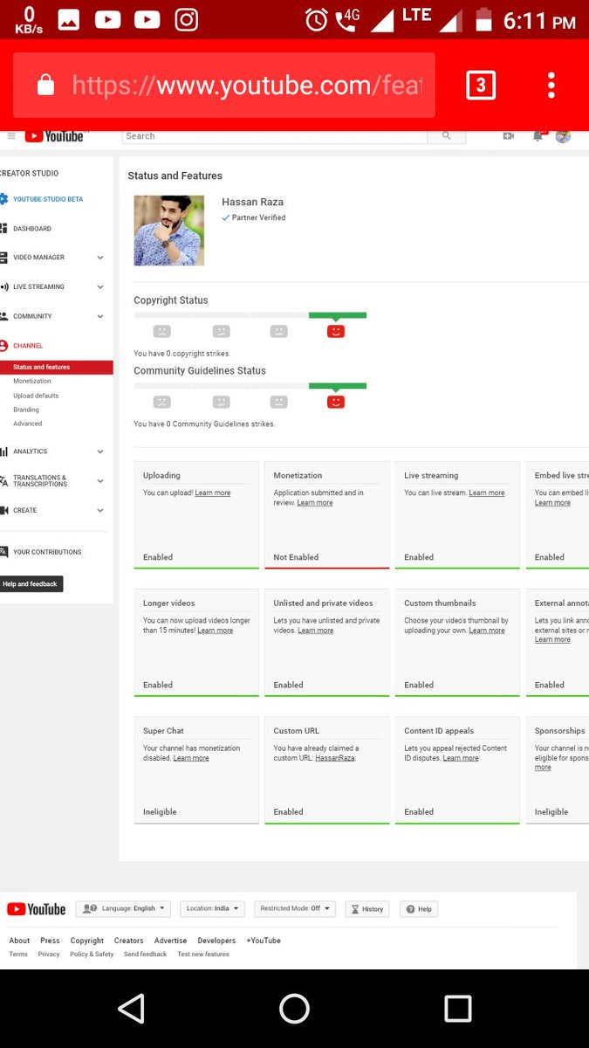Click the History footer button
The image size is (589, 1048).
coord(367,908)
